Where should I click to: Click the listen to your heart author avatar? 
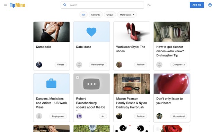pyautogui.click(x=159, y=116)
